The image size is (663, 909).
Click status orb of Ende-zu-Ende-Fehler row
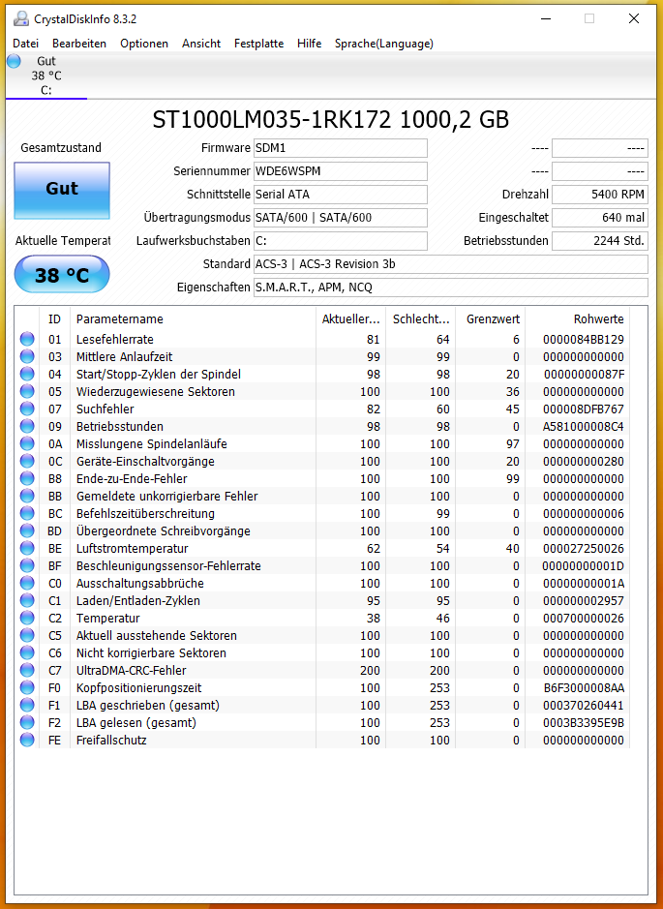point(27,478)
